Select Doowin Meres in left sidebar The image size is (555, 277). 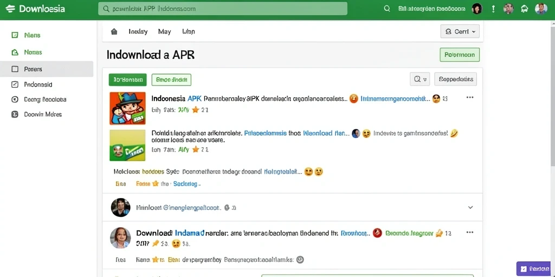tap(42, 114)
